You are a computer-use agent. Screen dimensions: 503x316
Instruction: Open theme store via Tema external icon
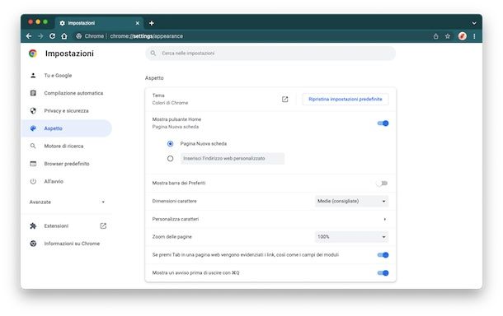[284, 100]
